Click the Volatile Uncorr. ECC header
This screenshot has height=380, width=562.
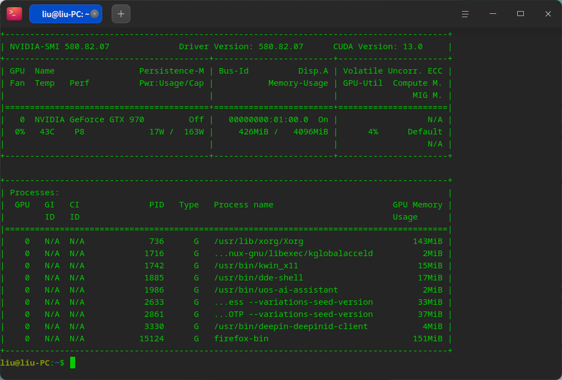[392, 71]
